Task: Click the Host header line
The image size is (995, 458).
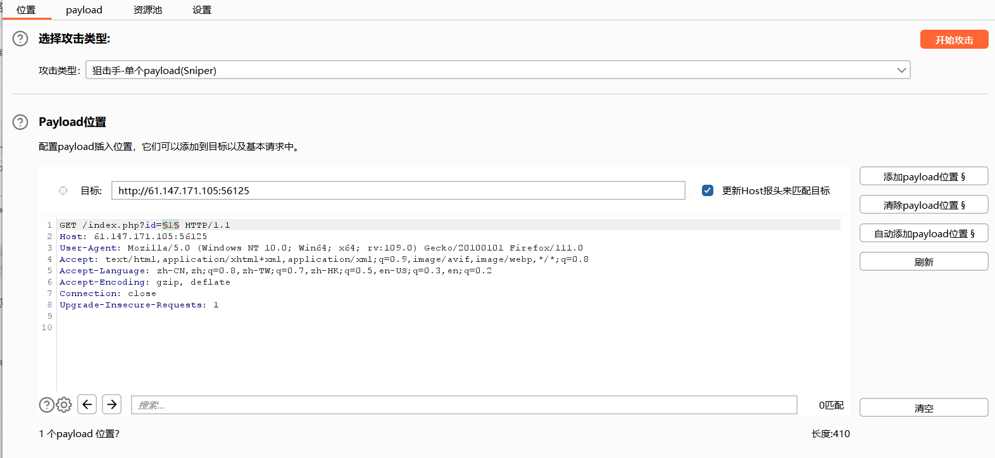Action: [134, 237]
